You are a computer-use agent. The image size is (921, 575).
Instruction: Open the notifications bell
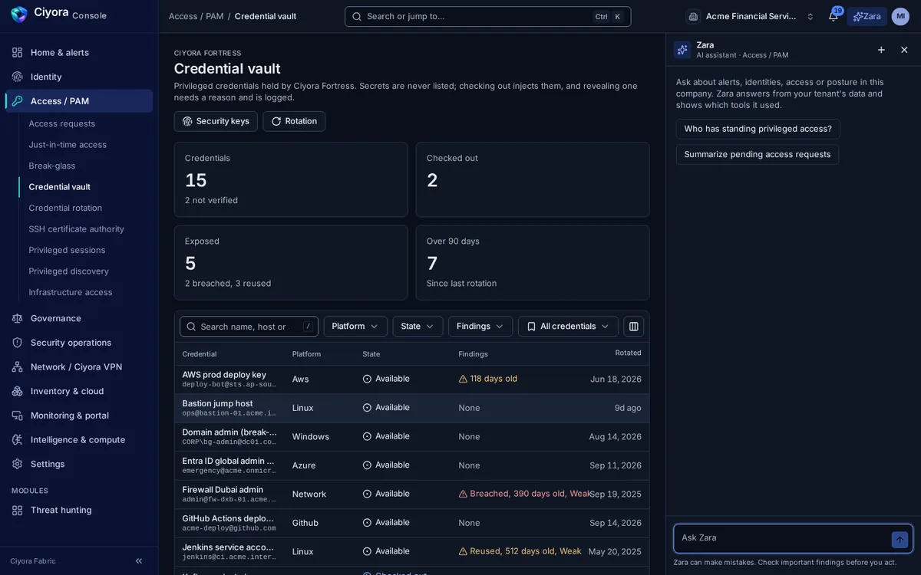(833, 16)
